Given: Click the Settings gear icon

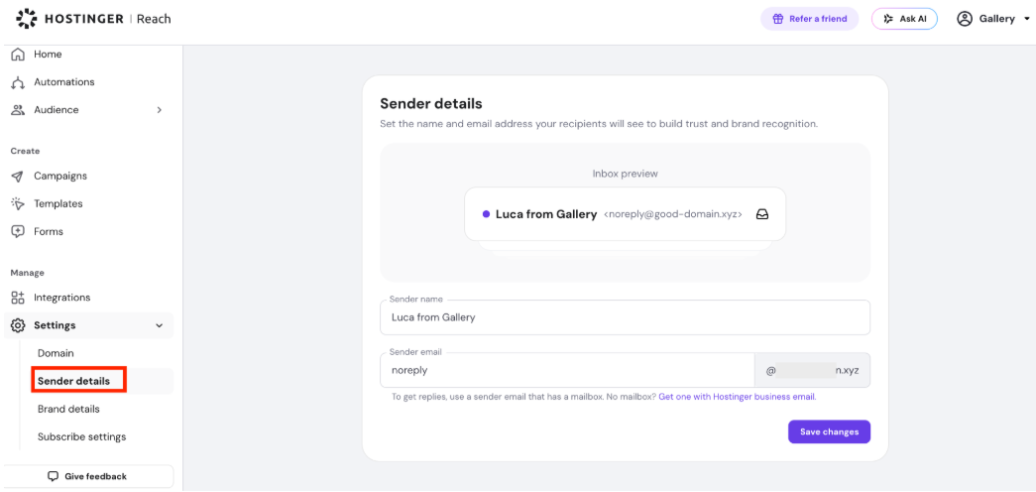Looking at the screenshot, I should coord(18,325).
